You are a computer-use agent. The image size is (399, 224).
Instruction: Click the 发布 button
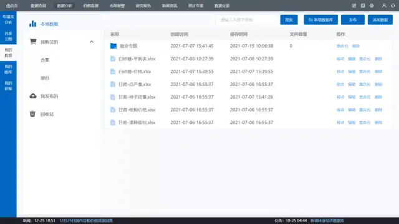tap(353, 20)
